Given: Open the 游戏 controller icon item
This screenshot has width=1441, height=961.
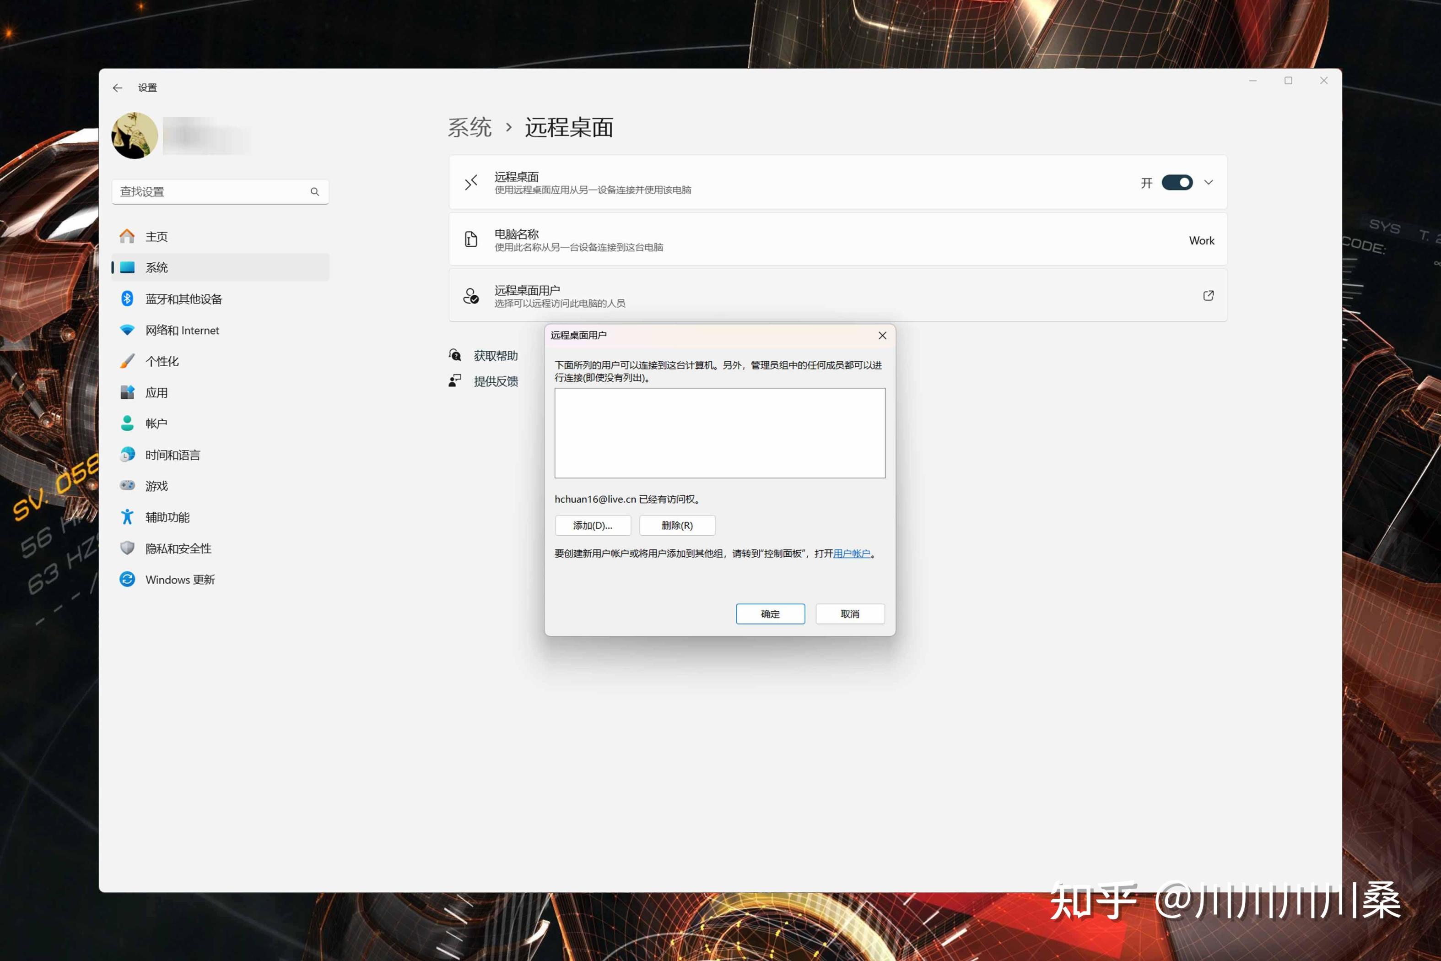Looking at the screenshot, I should [127, 485].
